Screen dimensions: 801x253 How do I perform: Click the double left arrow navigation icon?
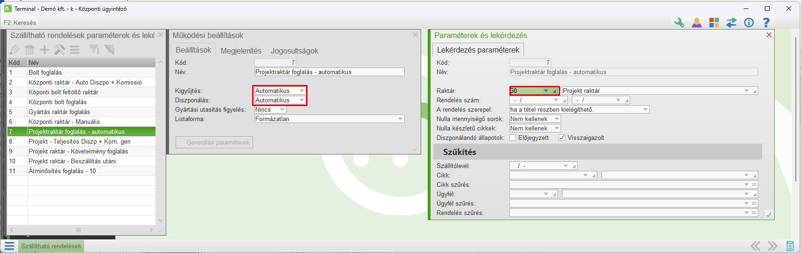(x=755, y=246)
